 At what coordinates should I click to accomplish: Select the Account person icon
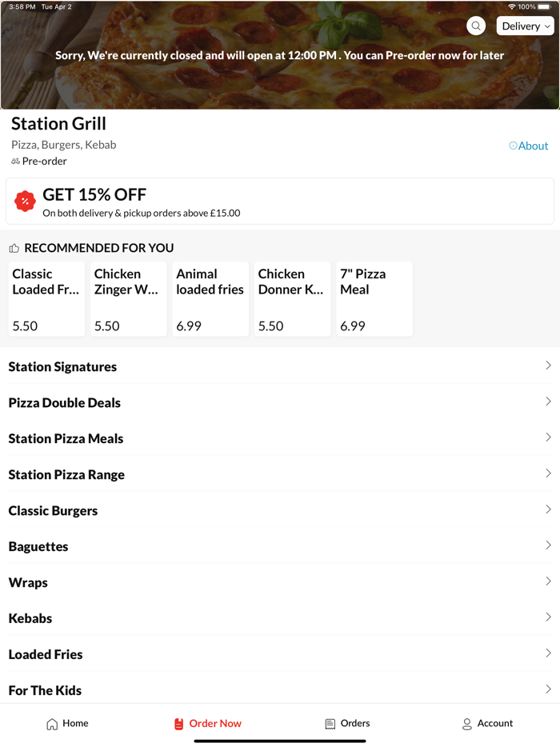click(x=466, y=723)
